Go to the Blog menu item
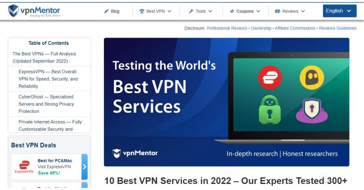This screenshot has width=364, height=190. point(115,11)
